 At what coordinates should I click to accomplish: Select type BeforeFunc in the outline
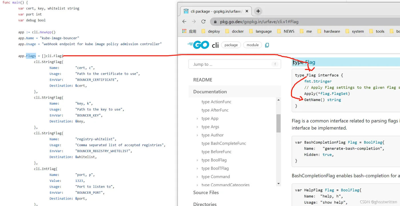pos(216,152)
